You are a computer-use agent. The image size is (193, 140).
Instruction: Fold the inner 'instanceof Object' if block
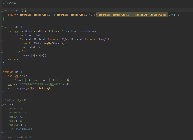(x=2, y=39)
